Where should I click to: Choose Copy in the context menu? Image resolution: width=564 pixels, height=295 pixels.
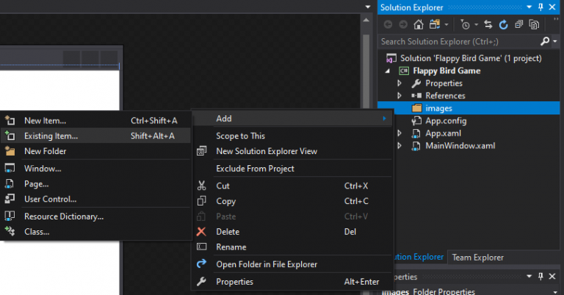point(292,201)
